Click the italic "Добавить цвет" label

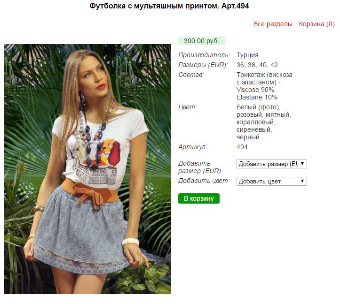click(x=203, y=181)
